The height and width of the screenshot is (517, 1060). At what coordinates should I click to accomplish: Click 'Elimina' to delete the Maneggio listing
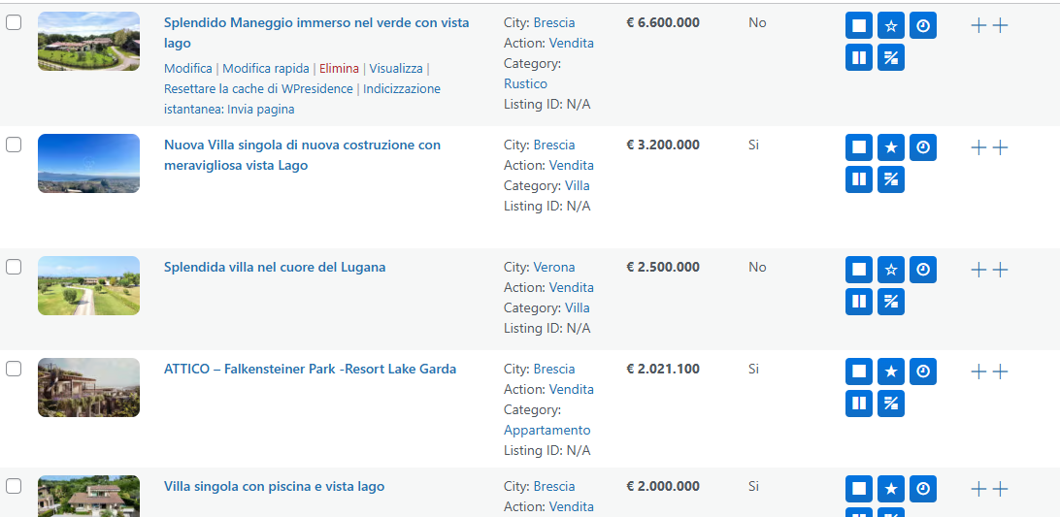click(339, 69)
